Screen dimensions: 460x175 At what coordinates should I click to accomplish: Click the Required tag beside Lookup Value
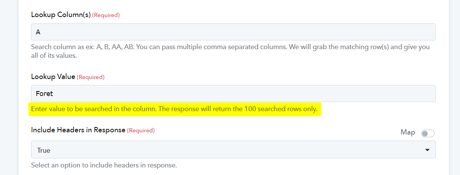click(91, 77)
